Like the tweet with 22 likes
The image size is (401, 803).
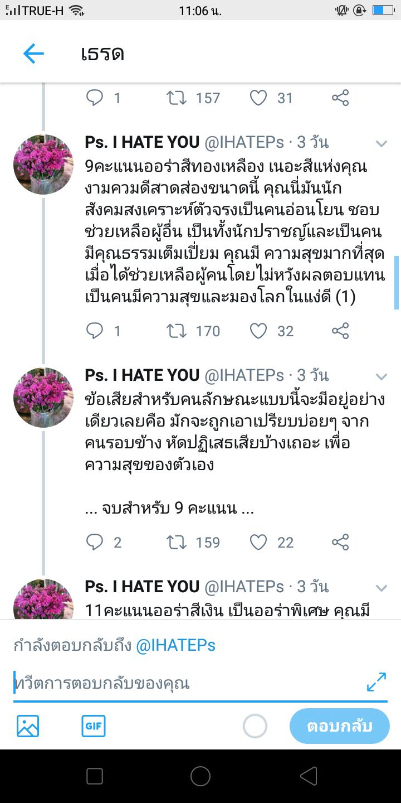pyautogui.click(x=258, y=542)
